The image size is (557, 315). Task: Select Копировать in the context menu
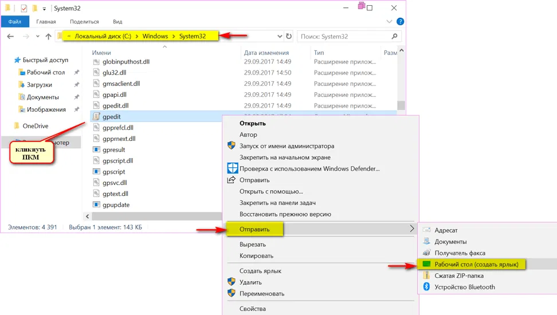[x=257, y=255]
